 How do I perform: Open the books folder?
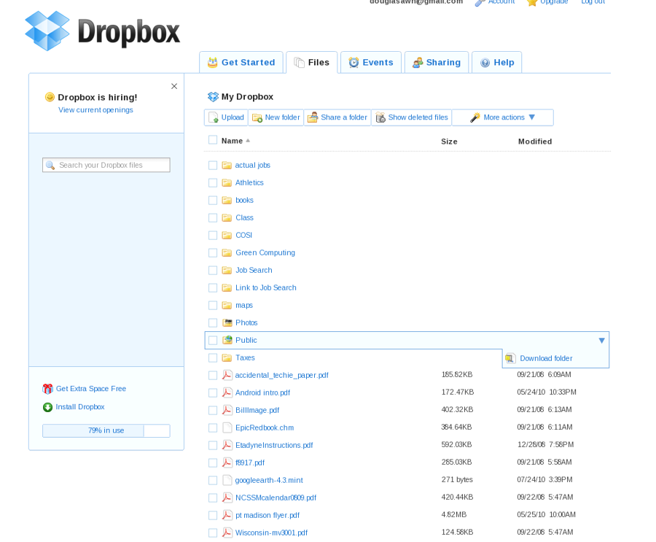[x=244, y=200]
